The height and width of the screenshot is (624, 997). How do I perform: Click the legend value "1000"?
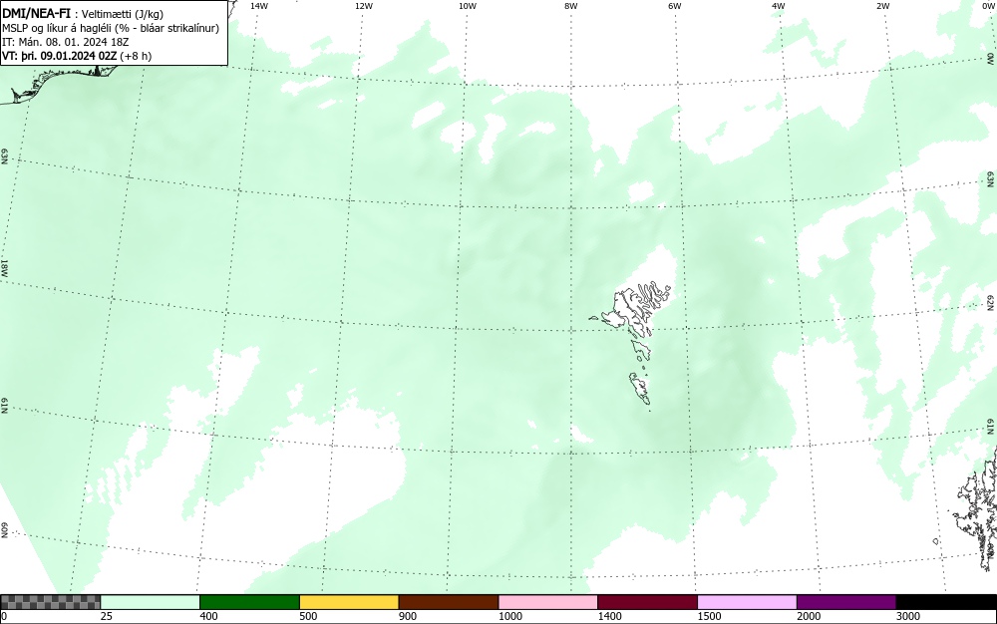pos(509,616)
